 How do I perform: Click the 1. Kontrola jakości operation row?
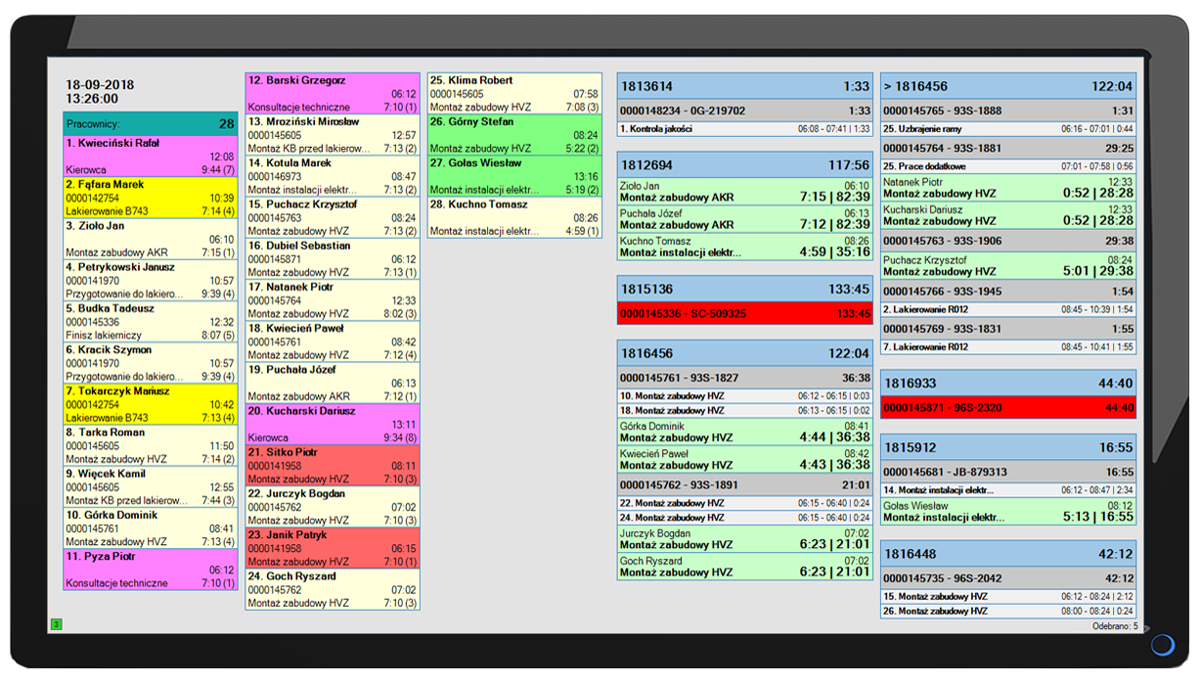click(745, 129)
